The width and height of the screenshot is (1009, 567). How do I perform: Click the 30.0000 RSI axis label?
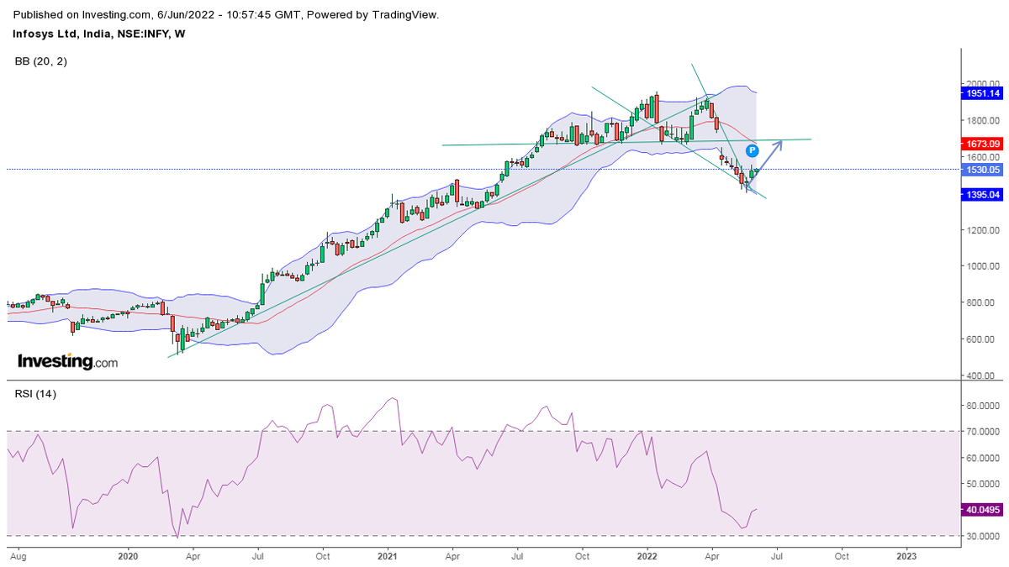[x=983, y=536]
